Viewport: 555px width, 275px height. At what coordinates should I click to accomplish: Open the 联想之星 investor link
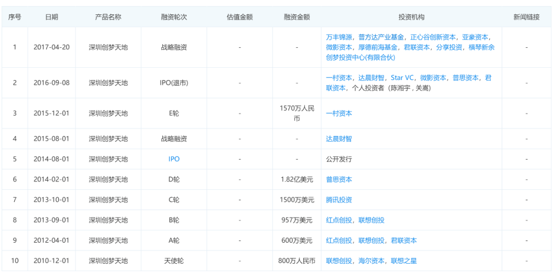(404, 261)
